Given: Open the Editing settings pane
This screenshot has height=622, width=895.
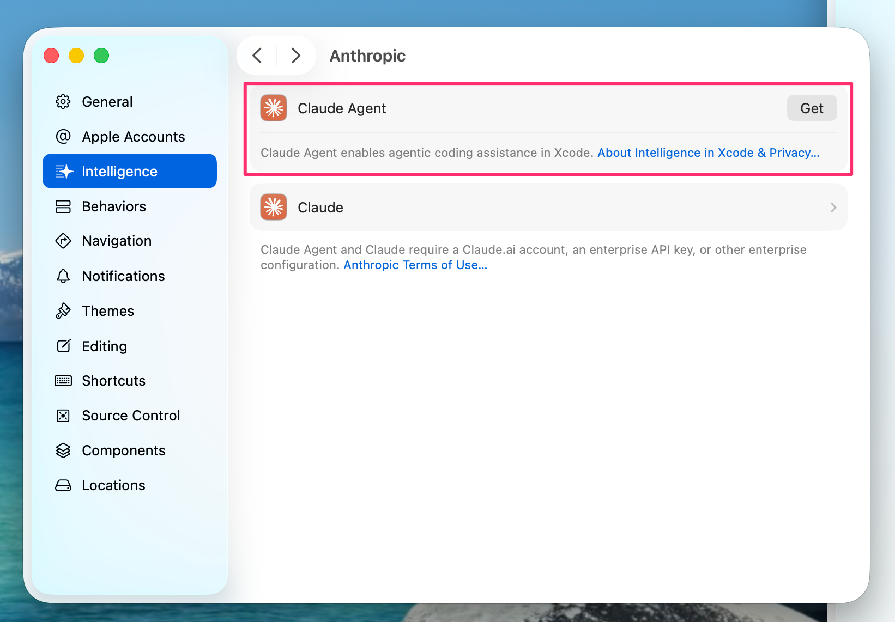Looking at the screenshot, I should (x=104, y=346).
